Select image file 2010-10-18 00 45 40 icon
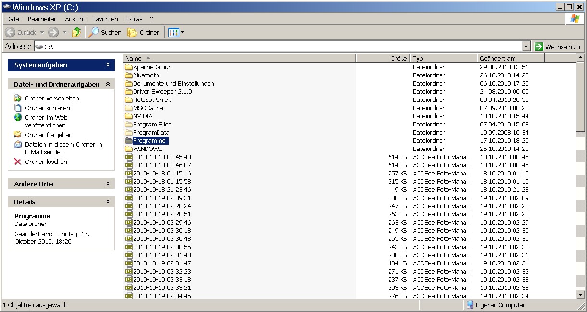Viewport: 587px width, 312px height. (x=128, y=157)
